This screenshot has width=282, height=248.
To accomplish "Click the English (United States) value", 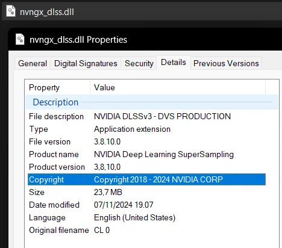I will [134, 218].
